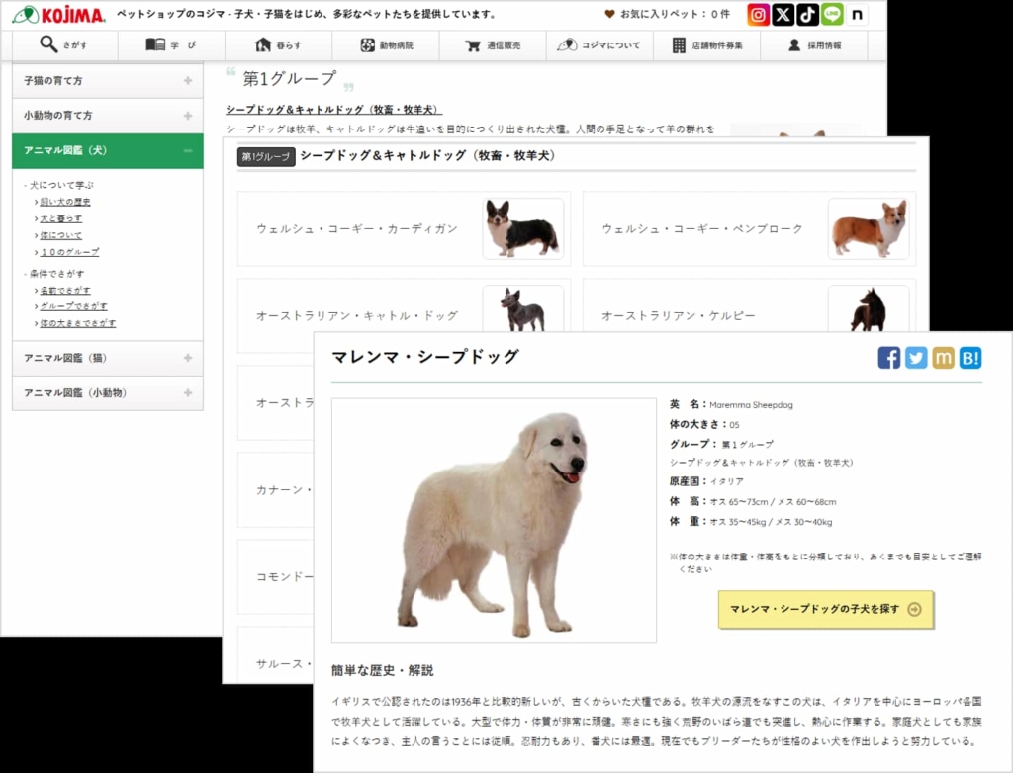Share page with Facebook icon
Image resolution: width=1013 pixels, height=773 pixels.
click(888, 358)
